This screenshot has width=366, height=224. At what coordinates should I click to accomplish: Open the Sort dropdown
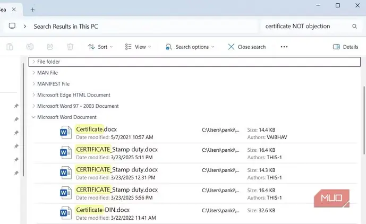(100, 47)
